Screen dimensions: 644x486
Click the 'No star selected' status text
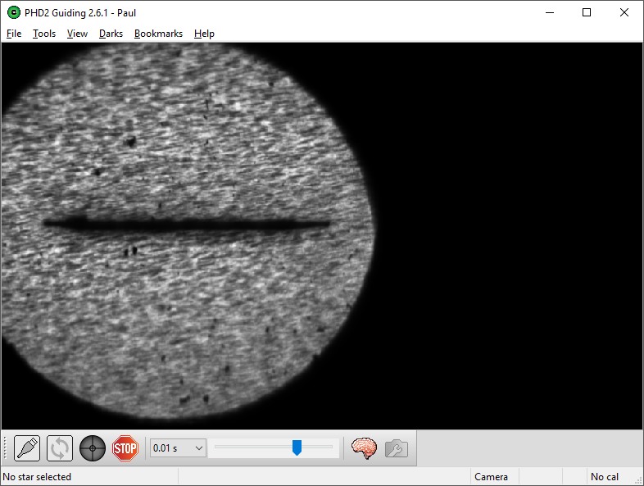(37, 476)
